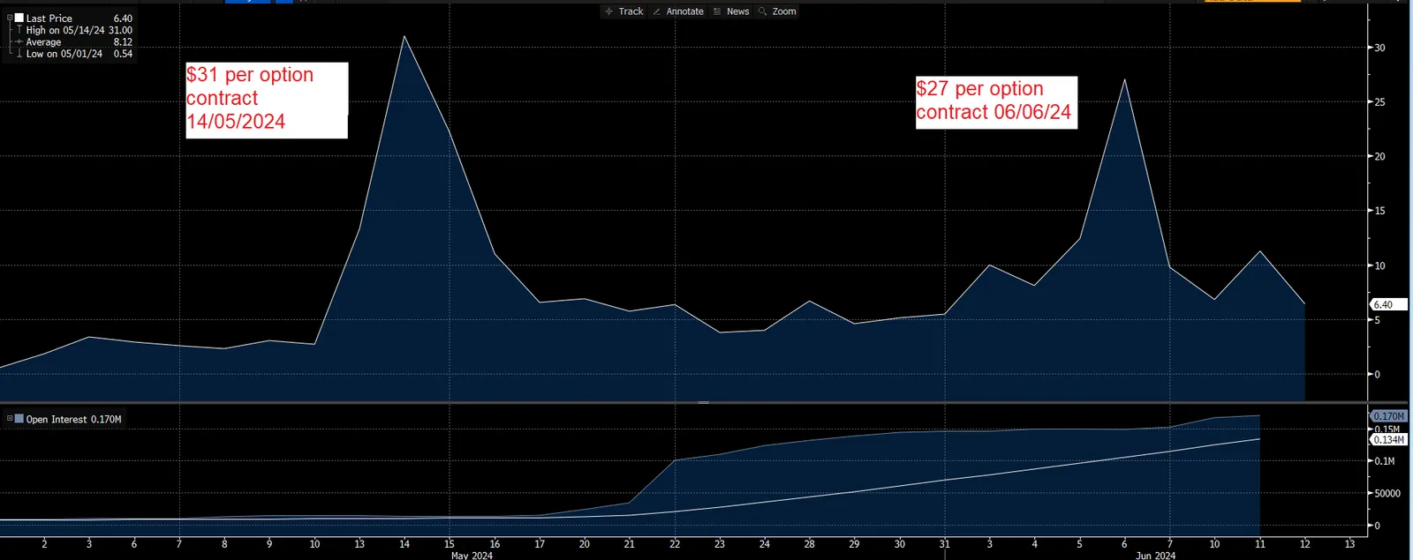Collapse the Last Price legend tree
1413x560 pixels.
click(x=10, y=18)
